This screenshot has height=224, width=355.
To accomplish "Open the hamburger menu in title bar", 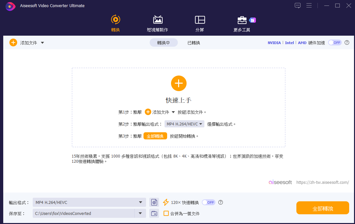I will click(x=309, y=6).
